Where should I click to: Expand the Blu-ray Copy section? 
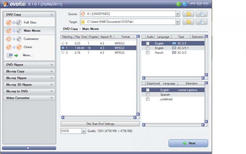[29, 71]
